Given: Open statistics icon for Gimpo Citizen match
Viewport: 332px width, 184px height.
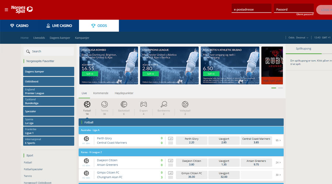Looking at the screenshot, I should click(x=170, y=173).
